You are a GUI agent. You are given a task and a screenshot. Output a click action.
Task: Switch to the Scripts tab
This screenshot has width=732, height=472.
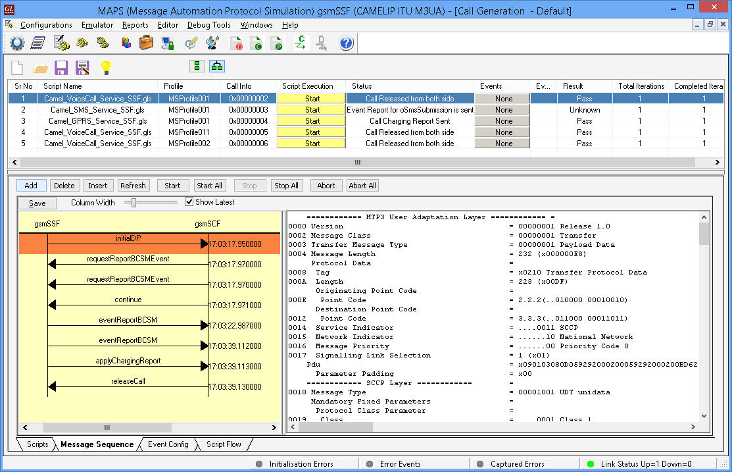(x=37, y=444)
